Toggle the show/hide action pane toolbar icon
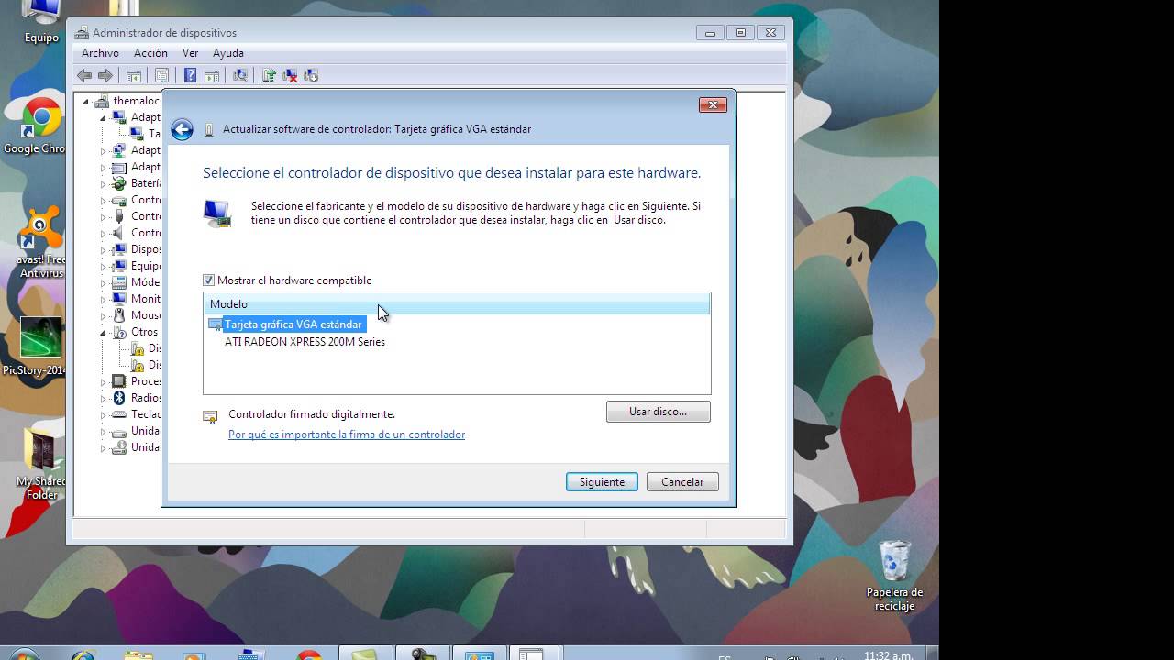The image size is (1174, 660). [x=212, y=76]
